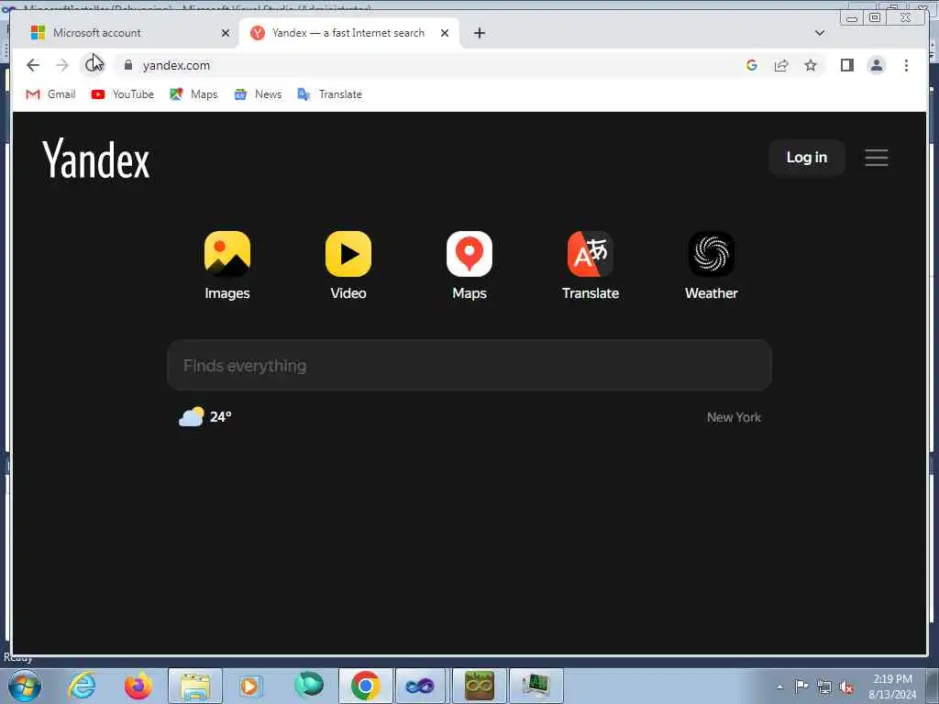Open the Yandex hamburger menu
Screen dimensions: 939x704
tap(876, 158)
